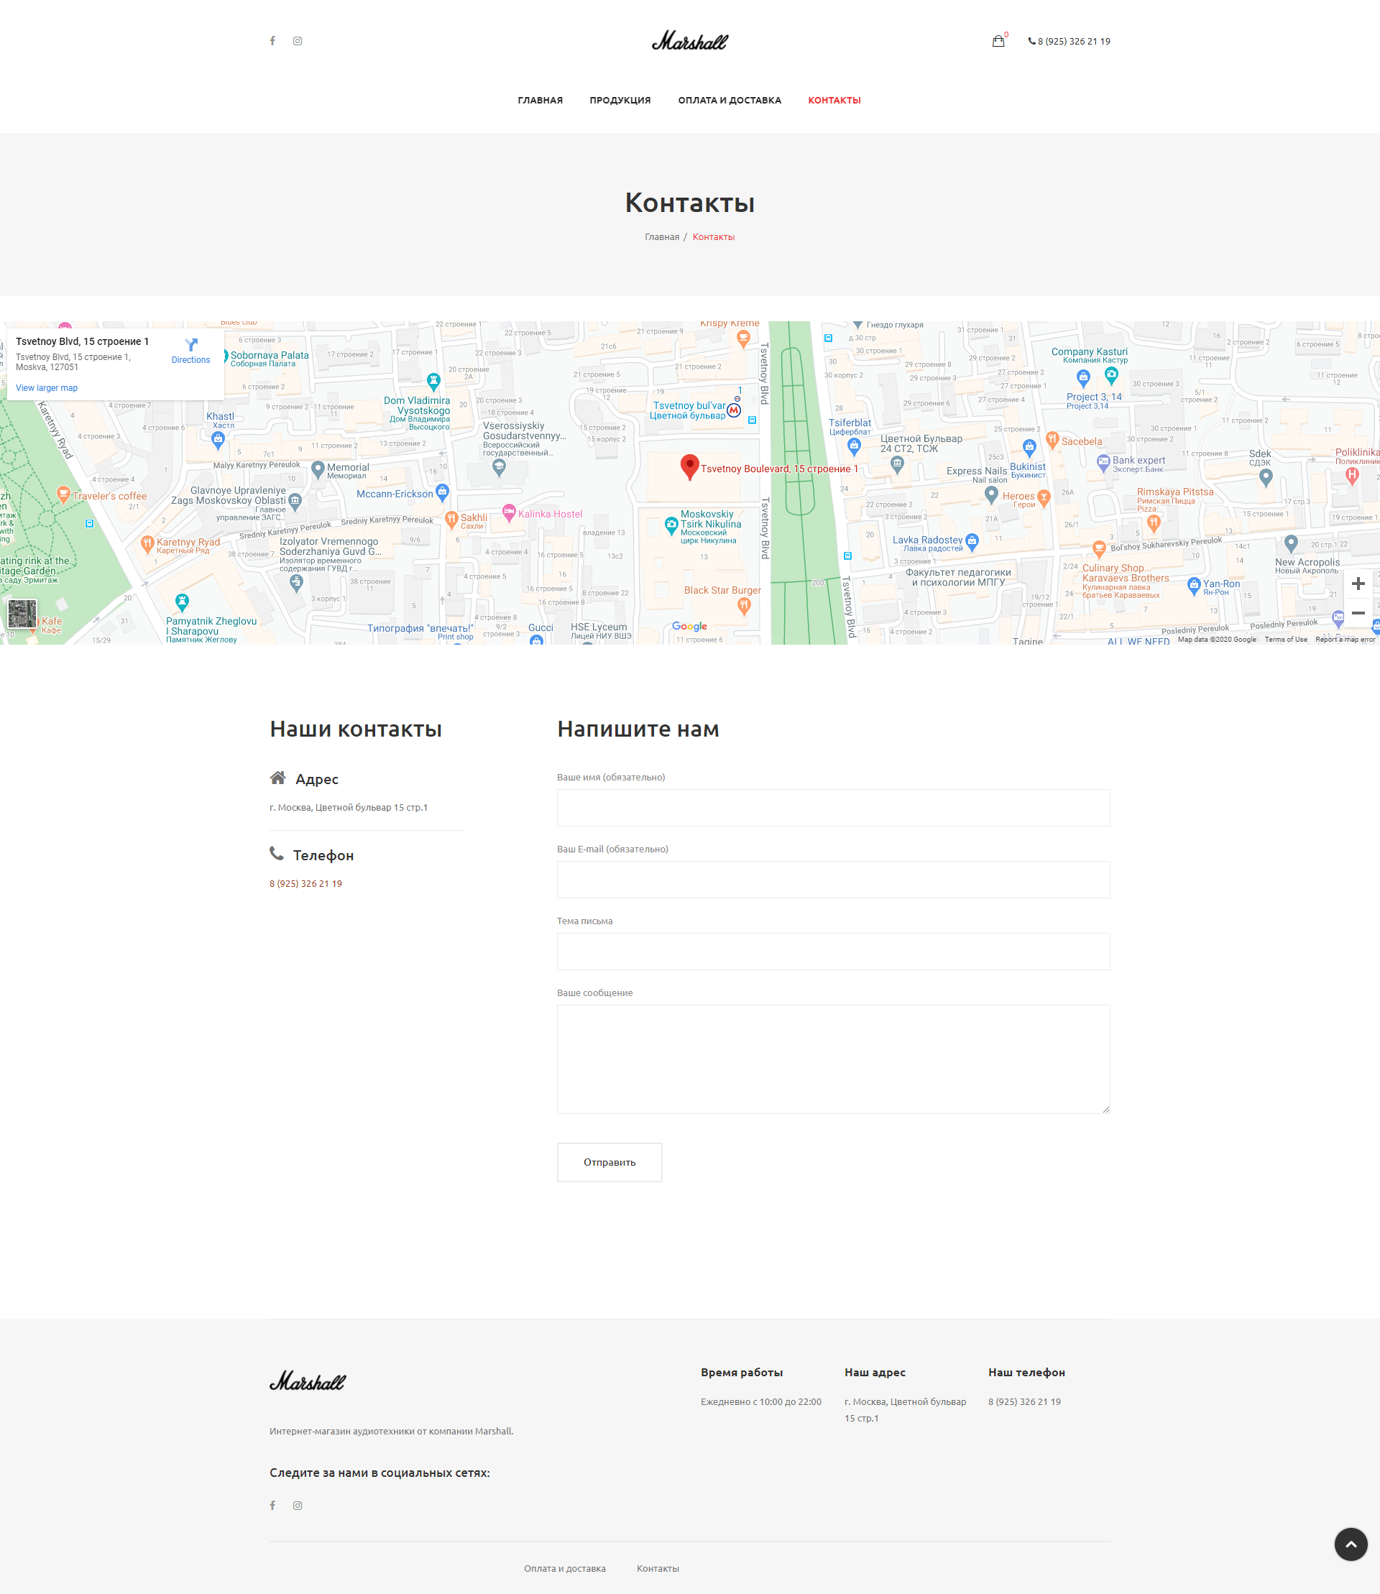This screenshot has height=1594, width=1380.
Task: Toggle the satellite view thumbnail on the map
Action: [22, 614]
